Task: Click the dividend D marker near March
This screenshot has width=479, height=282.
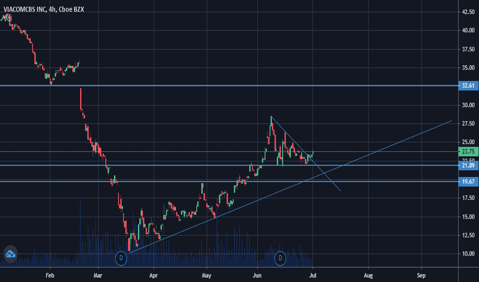Action: (x=121, y=258)
